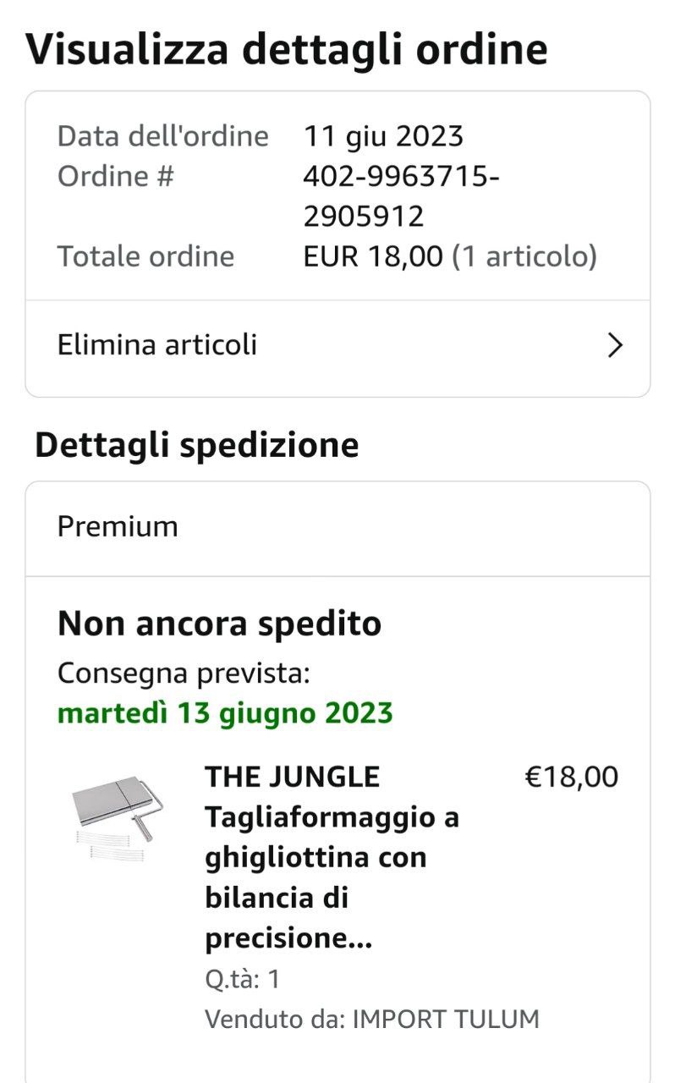The image size is (675, 1083).
Task: Tap the order date 11 giu 2023
Action: (x=383, y=136)
